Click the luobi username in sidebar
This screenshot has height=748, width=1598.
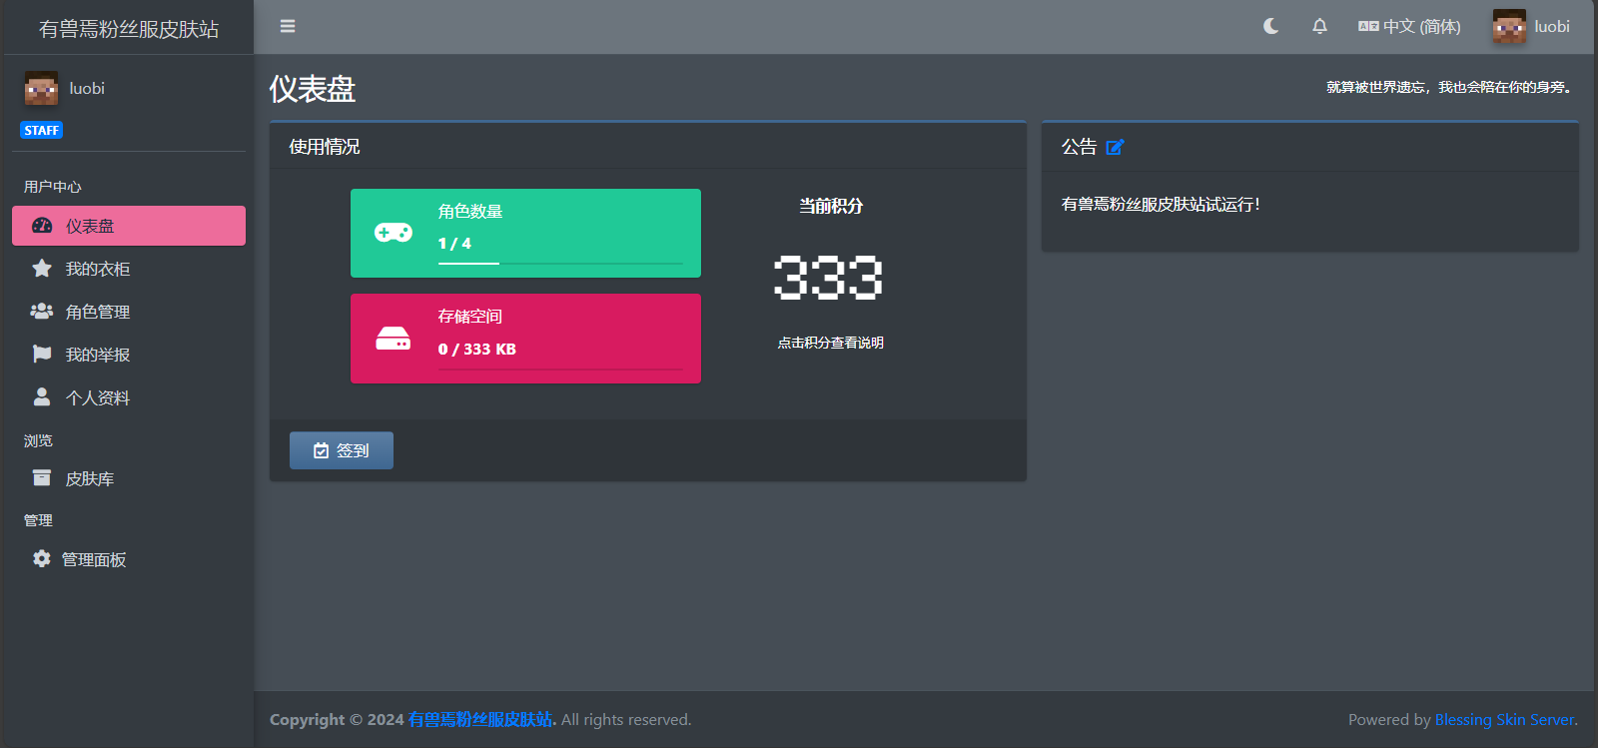pyautogui.click(x=87, y=88)
